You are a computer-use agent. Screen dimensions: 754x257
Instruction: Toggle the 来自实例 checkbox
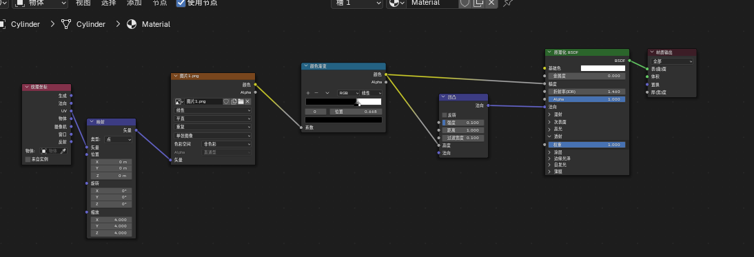28,159
